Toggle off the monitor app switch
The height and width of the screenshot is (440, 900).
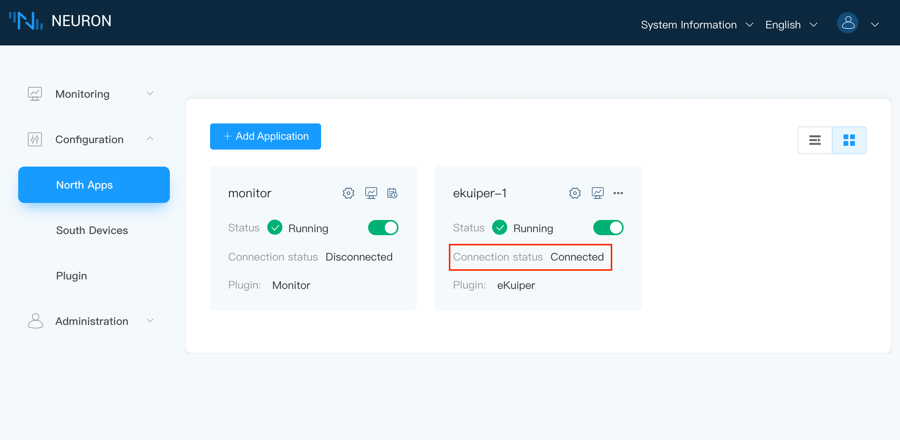click(x=383, y=228)
